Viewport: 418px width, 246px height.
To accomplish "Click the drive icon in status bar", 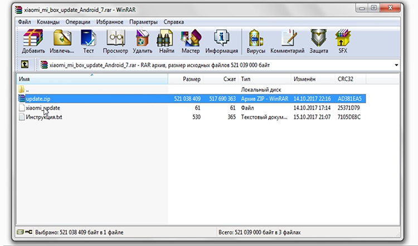I will (x=20, y=232).
